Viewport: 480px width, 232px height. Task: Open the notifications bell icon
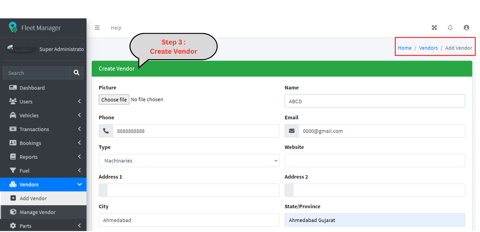tap(450, 28)
